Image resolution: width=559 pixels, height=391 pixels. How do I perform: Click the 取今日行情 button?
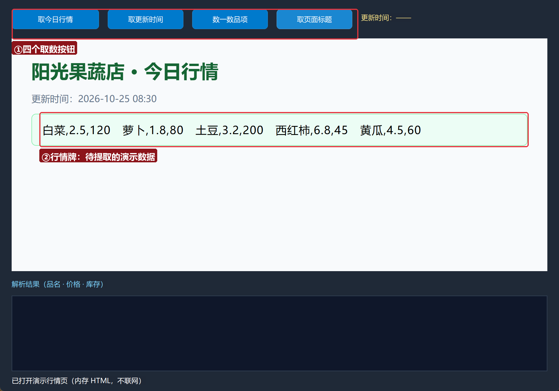click(55, 19)
